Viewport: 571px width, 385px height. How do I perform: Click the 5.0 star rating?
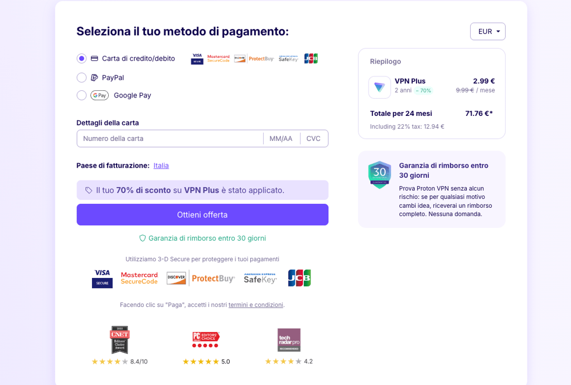[206, 362]
